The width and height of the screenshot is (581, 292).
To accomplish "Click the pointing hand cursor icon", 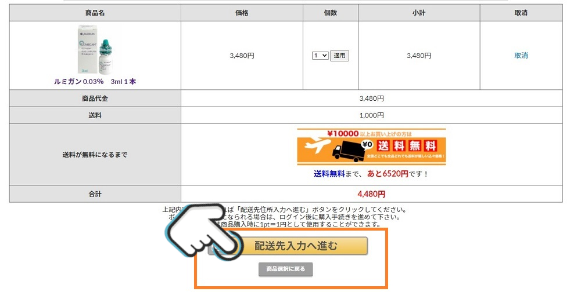I will coord(203,230).
